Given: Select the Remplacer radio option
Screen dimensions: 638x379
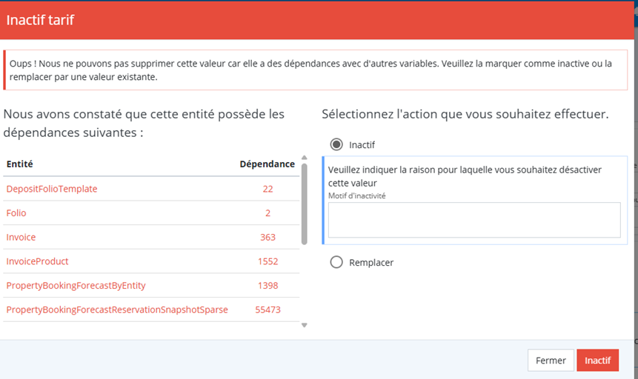Looking at the screenshot, I should [x=336, y=262].
